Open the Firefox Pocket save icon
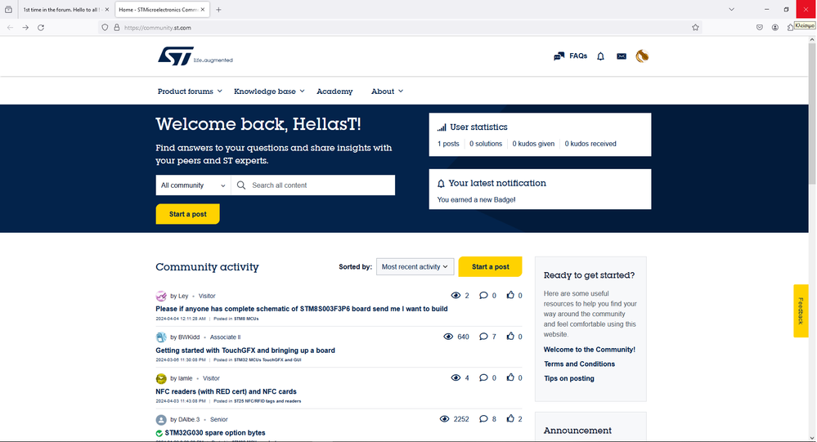The image size is (817, 442). (760, 28)
